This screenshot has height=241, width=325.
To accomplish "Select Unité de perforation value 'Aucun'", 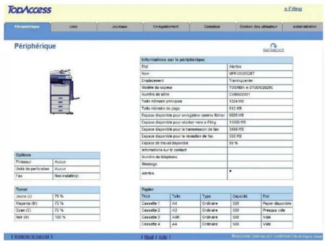I will [60, 169].
